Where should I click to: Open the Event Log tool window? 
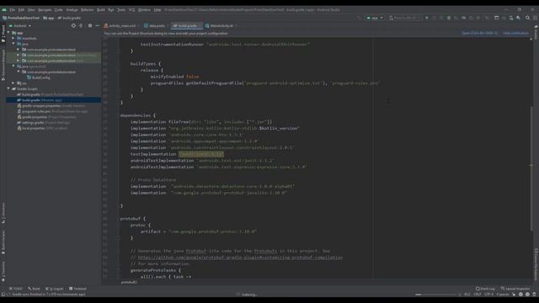pyautogui.click(x=485, y=289)
